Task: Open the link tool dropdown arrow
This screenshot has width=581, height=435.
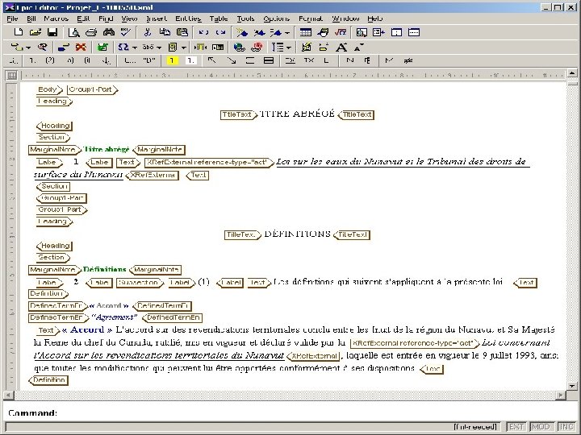Action: click(x=28, y=48)
